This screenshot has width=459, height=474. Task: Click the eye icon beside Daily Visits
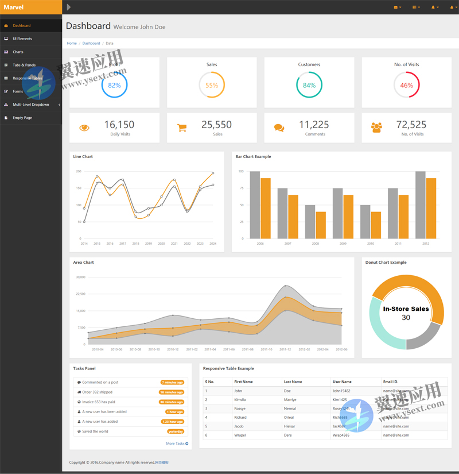[84, 128]
